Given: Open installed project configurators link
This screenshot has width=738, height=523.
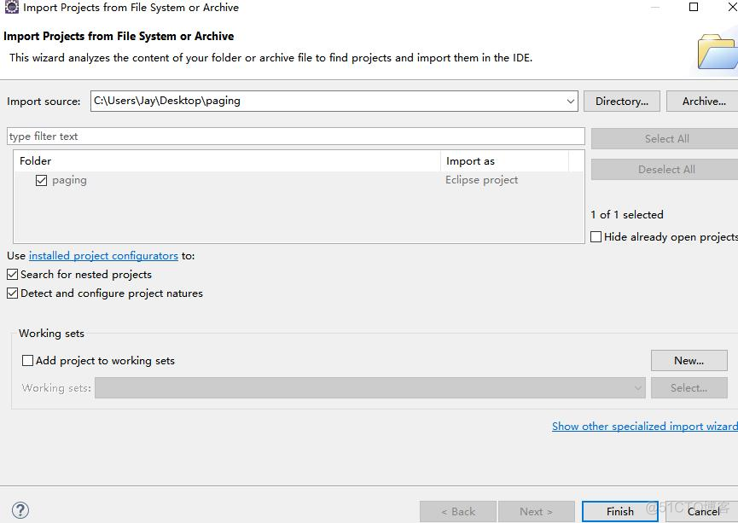Looking at the screenshot, I should (x=103, y=256).
